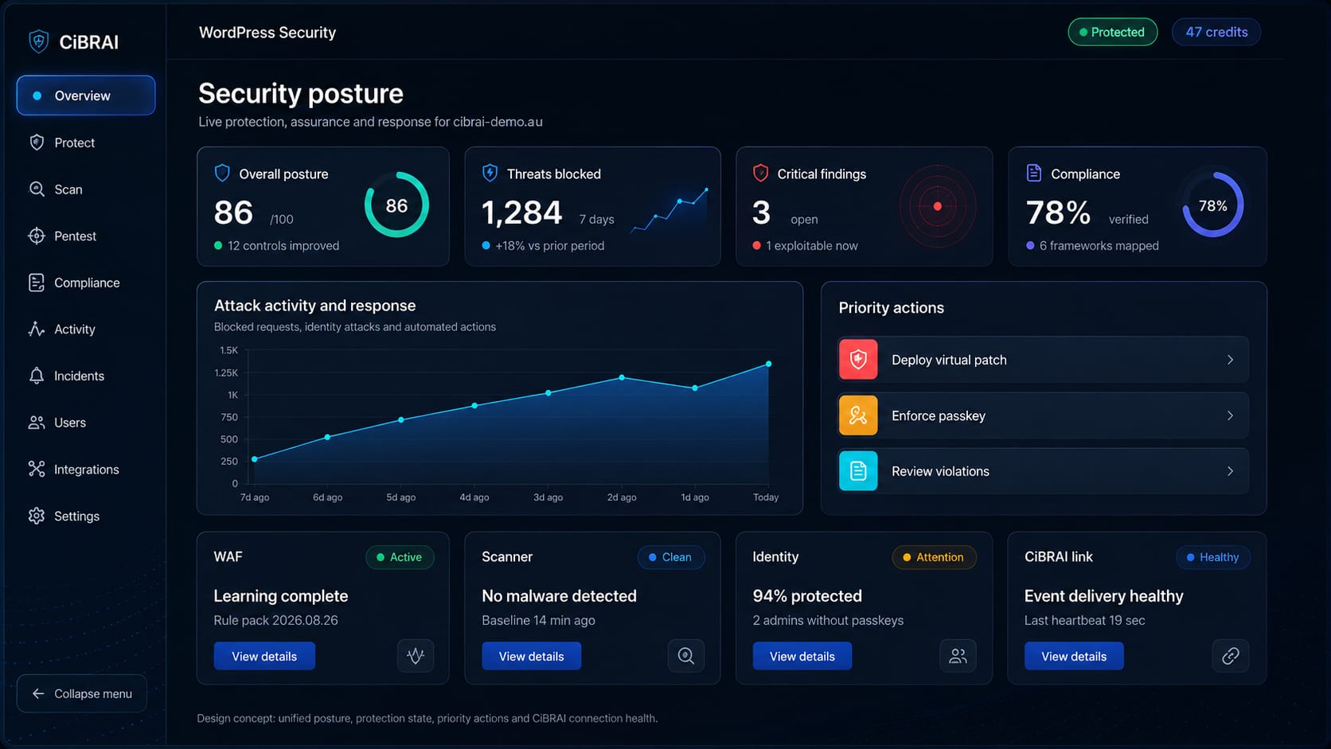This screenshot has height=749, width=1331.
Task: Click the '1 exploitable now' text
Action: (812, 246)
